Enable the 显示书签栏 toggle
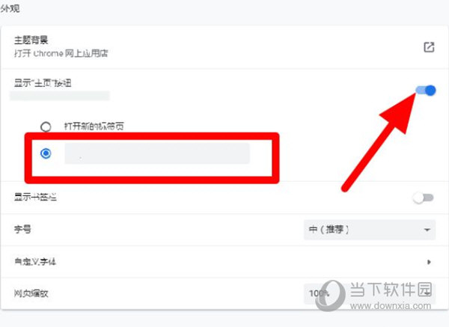The width and height of the screenshot is (449, 327). (424, 198)
